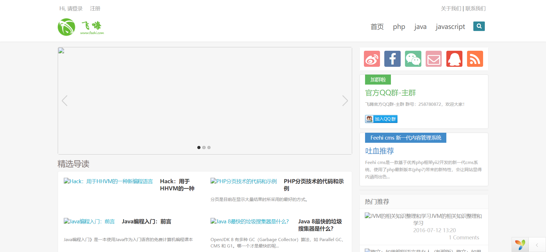Screen dimensions: 546x252
Task: Open the 吐血推荐 heading link
Action: pos(379,151)
